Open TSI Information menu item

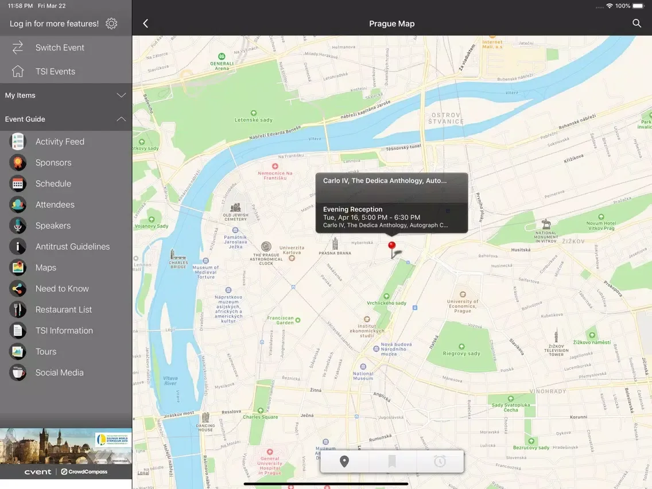click(x=66, y=331)
